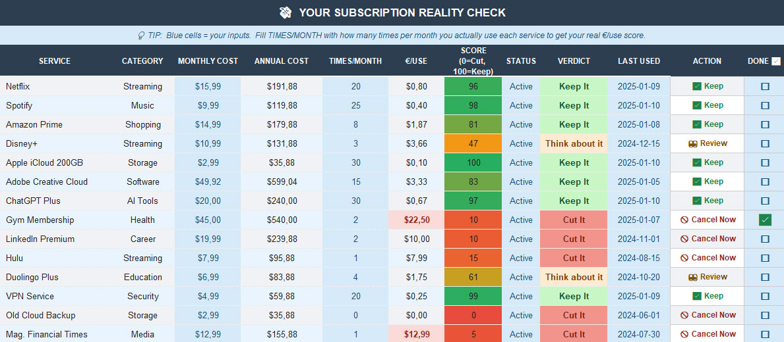Select Disney+ orange score cell 47

(473, 143)
